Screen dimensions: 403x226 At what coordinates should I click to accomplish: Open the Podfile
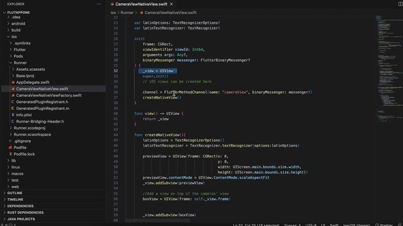[20, 148]
